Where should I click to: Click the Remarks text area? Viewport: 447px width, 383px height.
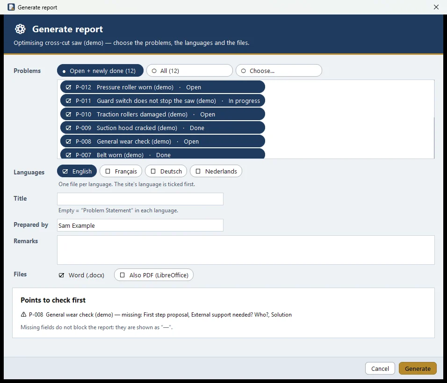pyautogui.click(x=246, y=250)
